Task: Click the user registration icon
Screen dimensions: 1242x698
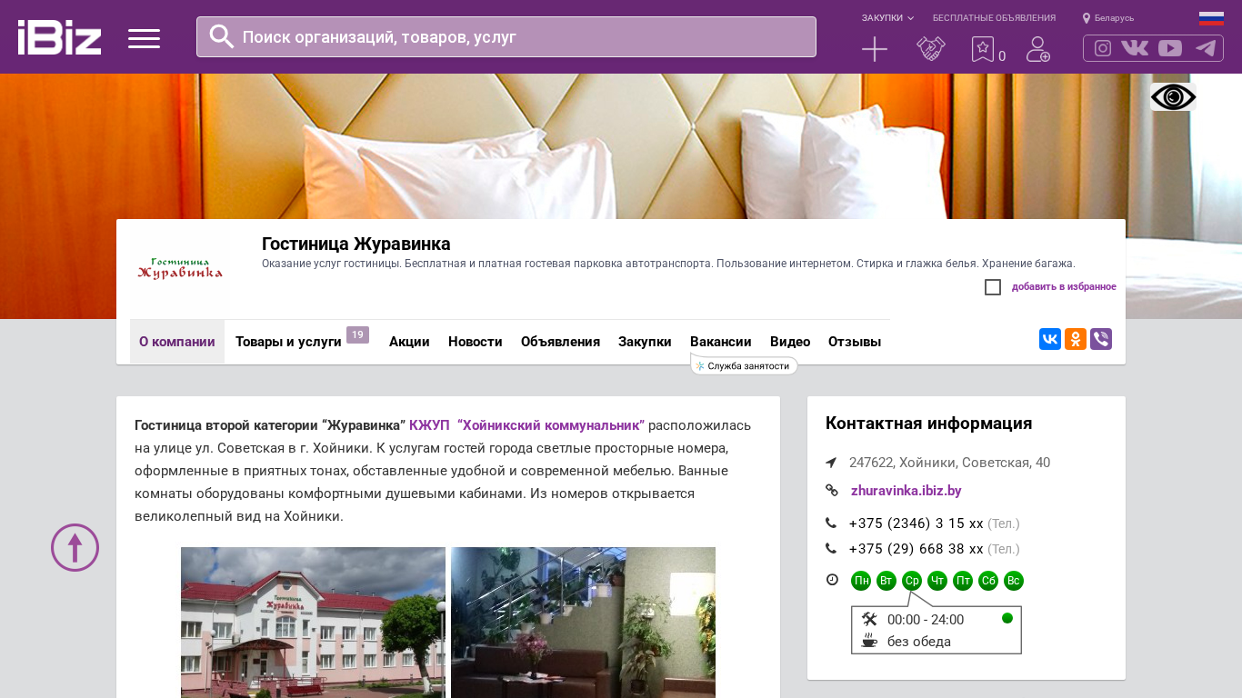Action: (1038, 49)
